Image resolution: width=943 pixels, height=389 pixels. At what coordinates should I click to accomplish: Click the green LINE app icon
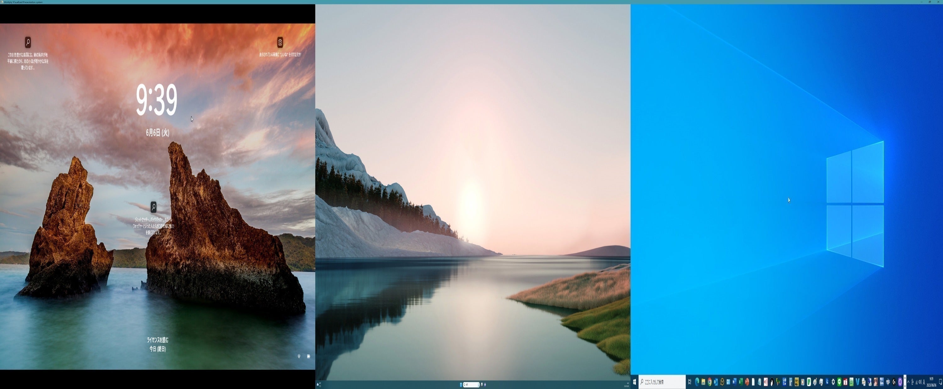(x=839, y=382)
